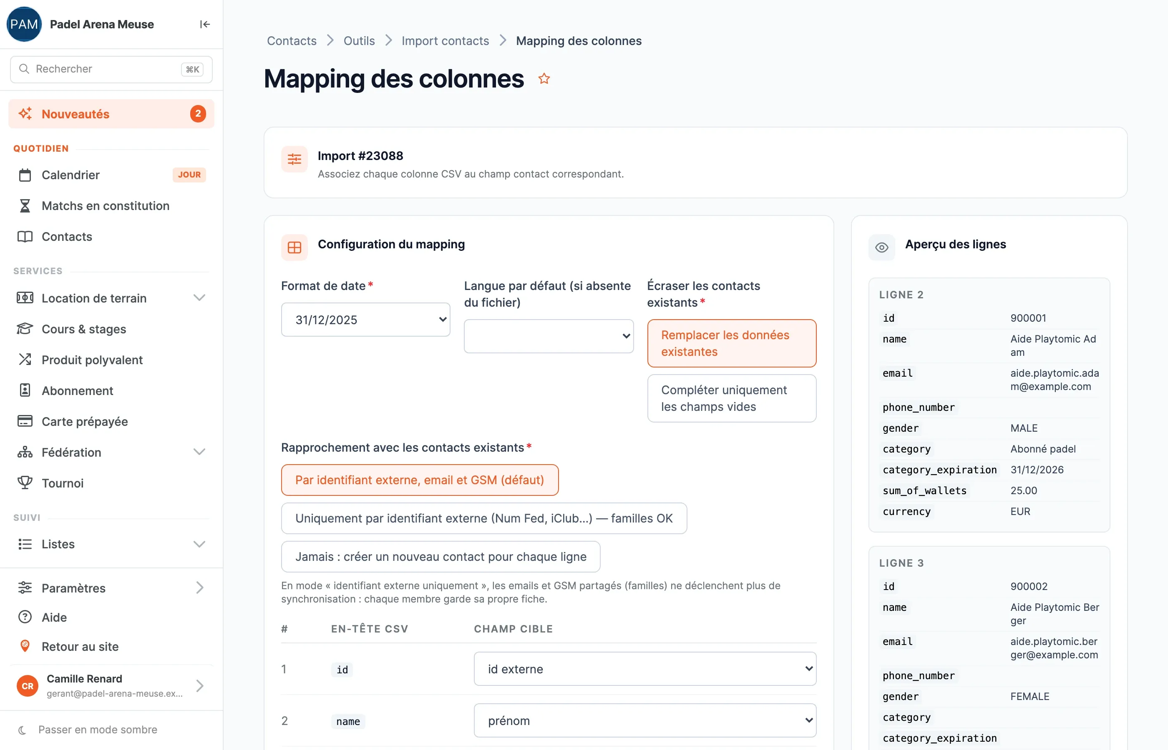Open the Format de date dropdown
Screen dimensions: 1168x750
(x=365, y=320)
